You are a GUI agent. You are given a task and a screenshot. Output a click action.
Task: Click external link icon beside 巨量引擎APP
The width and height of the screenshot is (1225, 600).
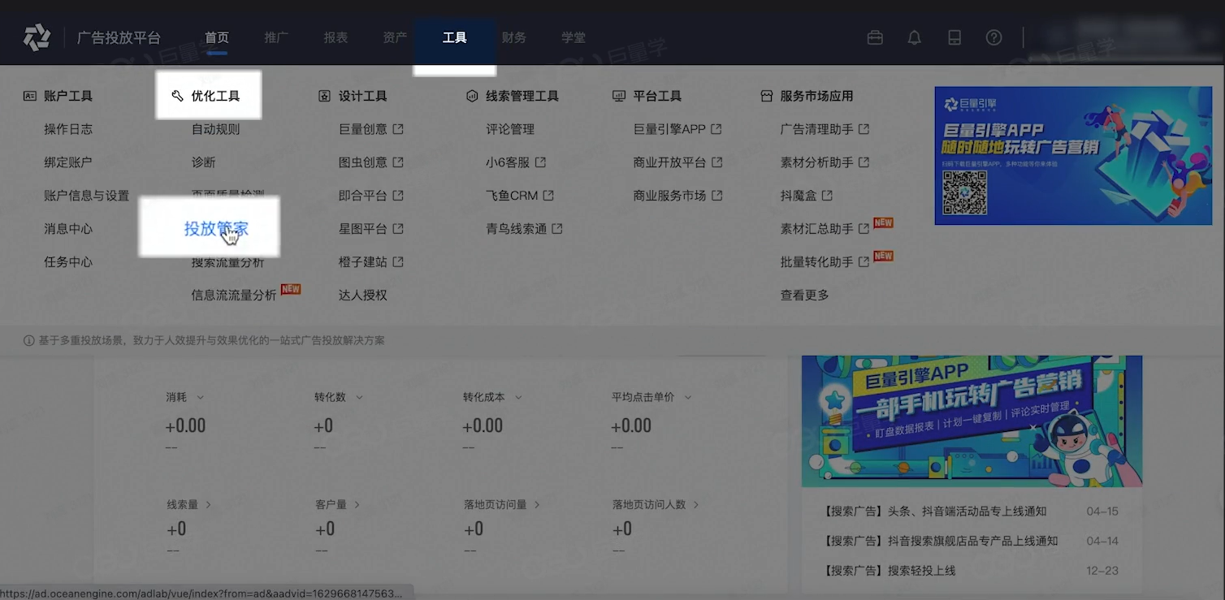coord(716,129)
